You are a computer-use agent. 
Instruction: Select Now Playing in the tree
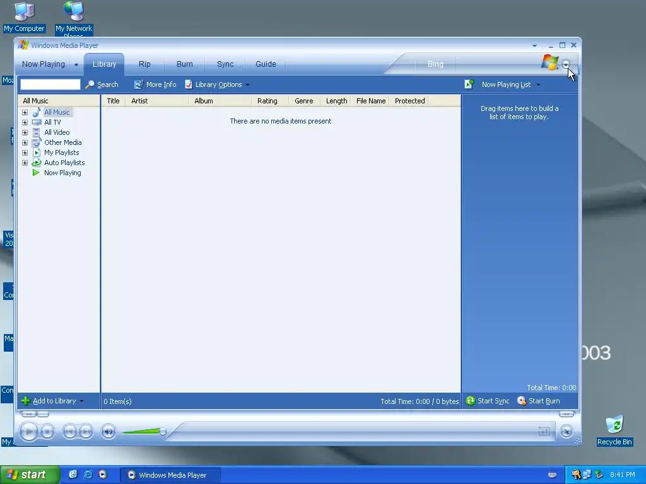click(62, 173)
